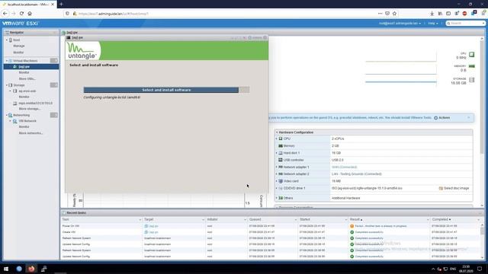Image resolution: width=488 pixels, height=274 pixels.
Task: Expand the Others hardware row
Action: pos(276,198)
